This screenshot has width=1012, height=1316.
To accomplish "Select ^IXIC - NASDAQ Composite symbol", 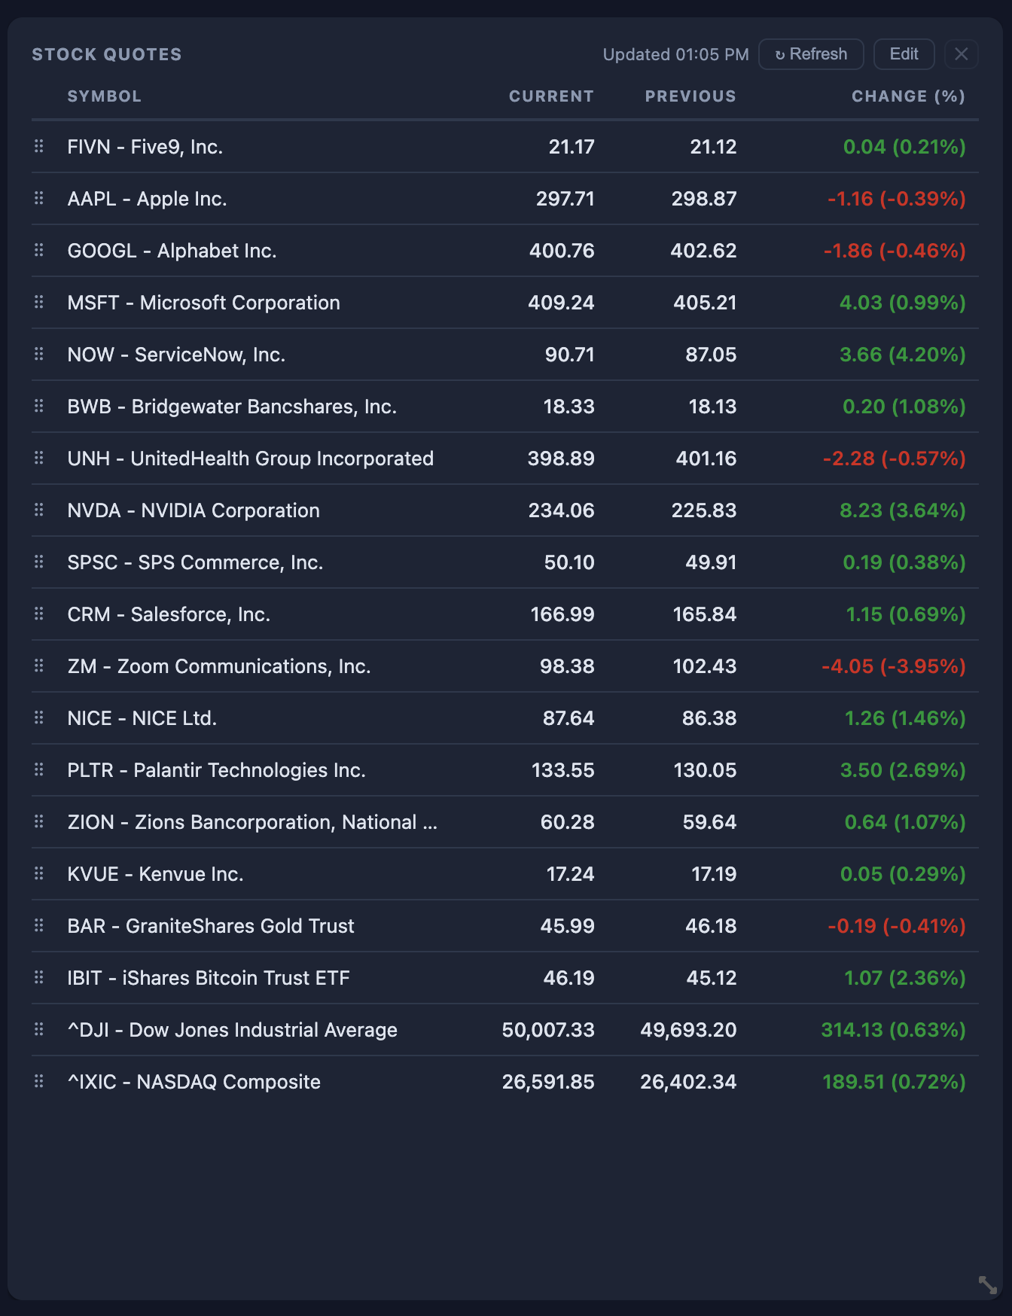I will point(194,1082).
